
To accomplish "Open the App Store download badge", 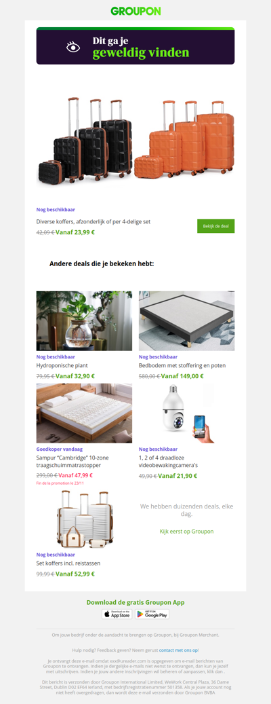I will pos(117,614).
